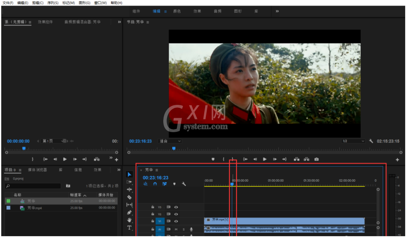Toggle lock on track V1

(153, 221)
